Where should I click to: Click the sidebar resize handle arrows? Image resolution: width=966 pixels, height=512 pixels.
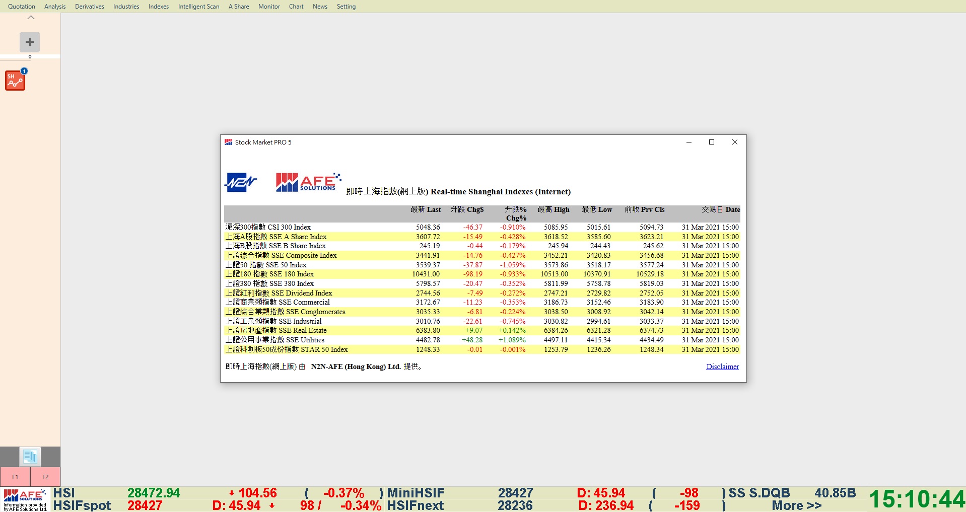tap(30, 56)
